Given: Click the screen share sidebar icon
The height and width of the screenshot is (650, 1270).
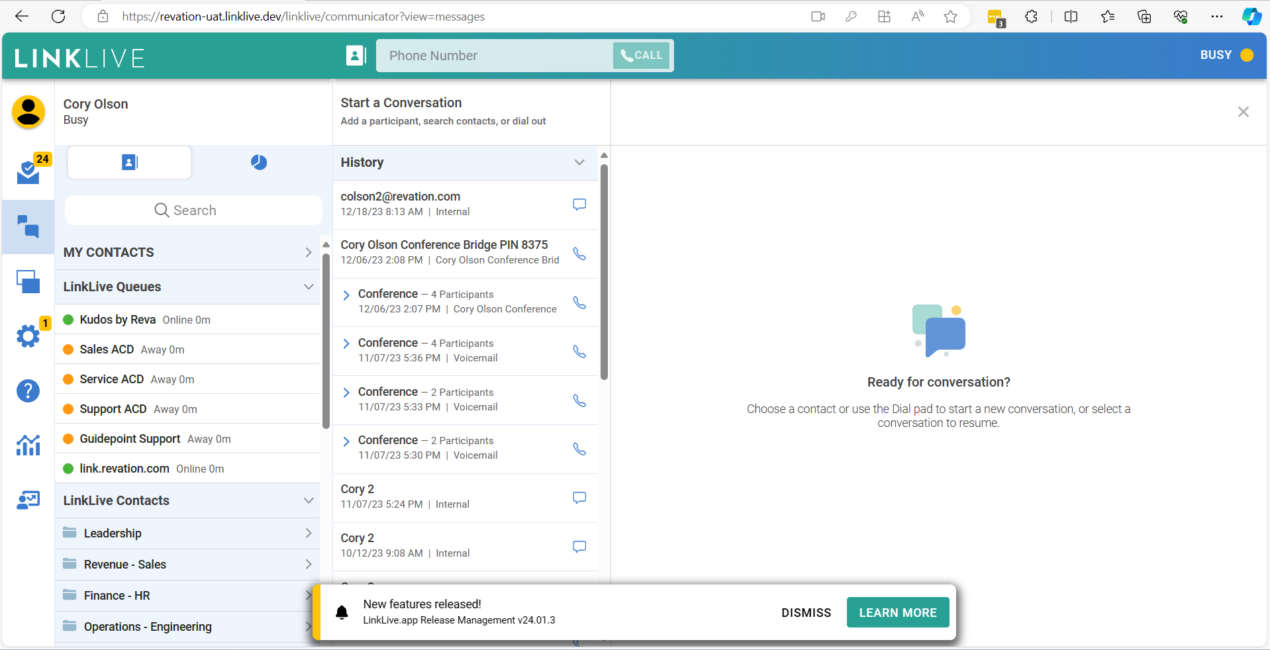Looking at the screenshot, I should 28,281.
